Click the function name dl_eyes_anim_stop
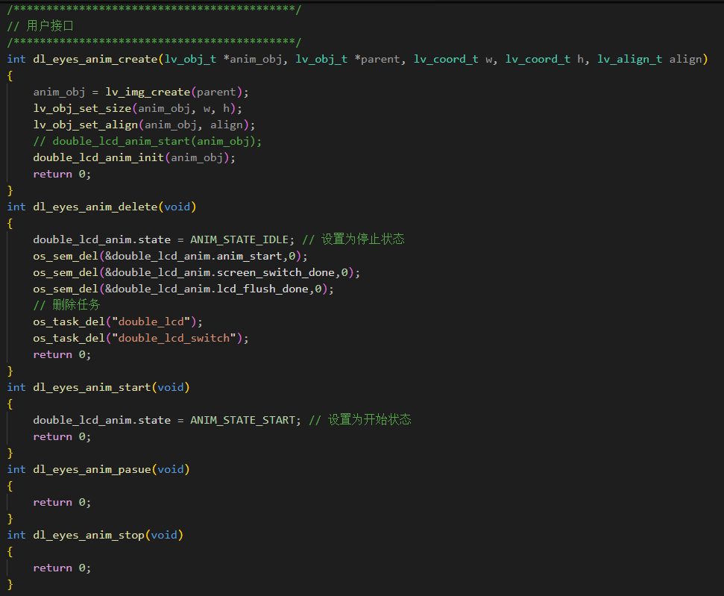Screen dimensions: 724x596 tap(89, 535)
